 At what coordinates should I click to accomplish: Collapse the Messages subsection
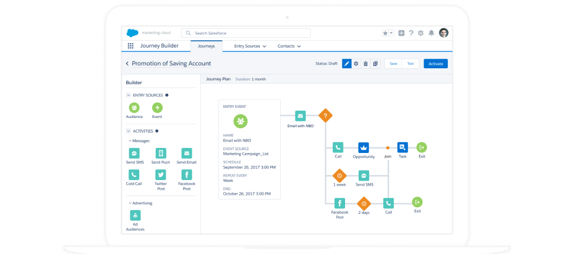[x=130, y=141]
